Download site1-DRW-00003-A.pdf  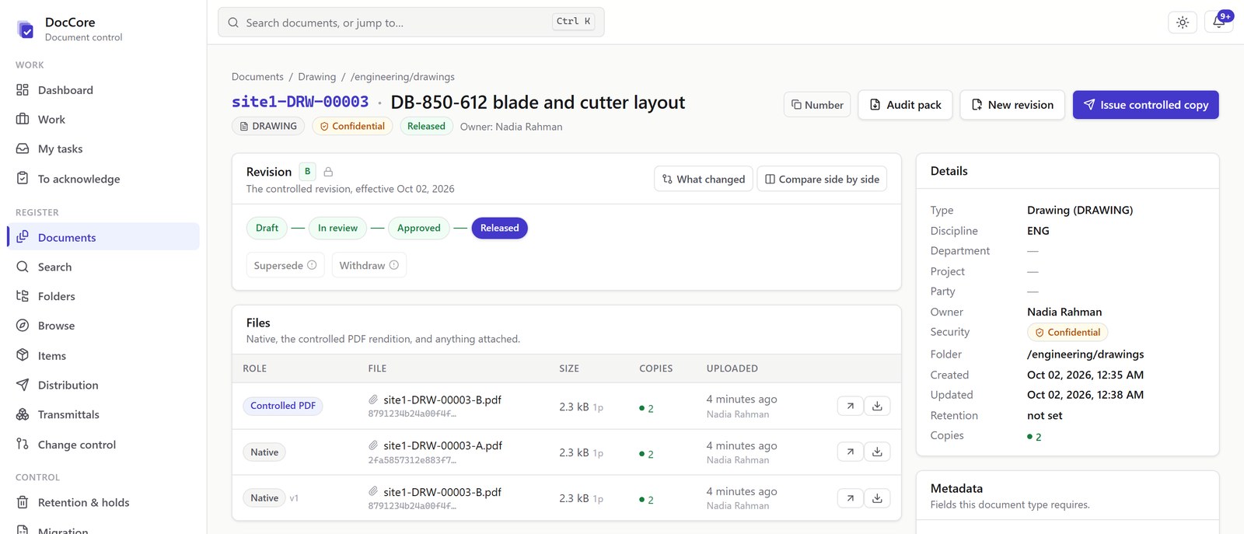click(x=877, y=452)
